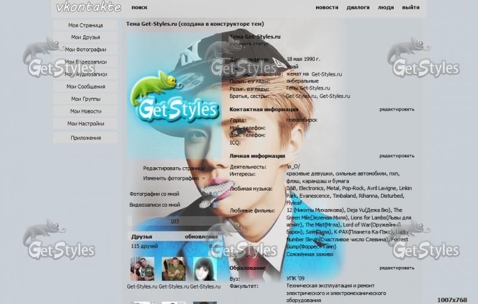Click the vkontakte logo in header

tap(88, 8)
